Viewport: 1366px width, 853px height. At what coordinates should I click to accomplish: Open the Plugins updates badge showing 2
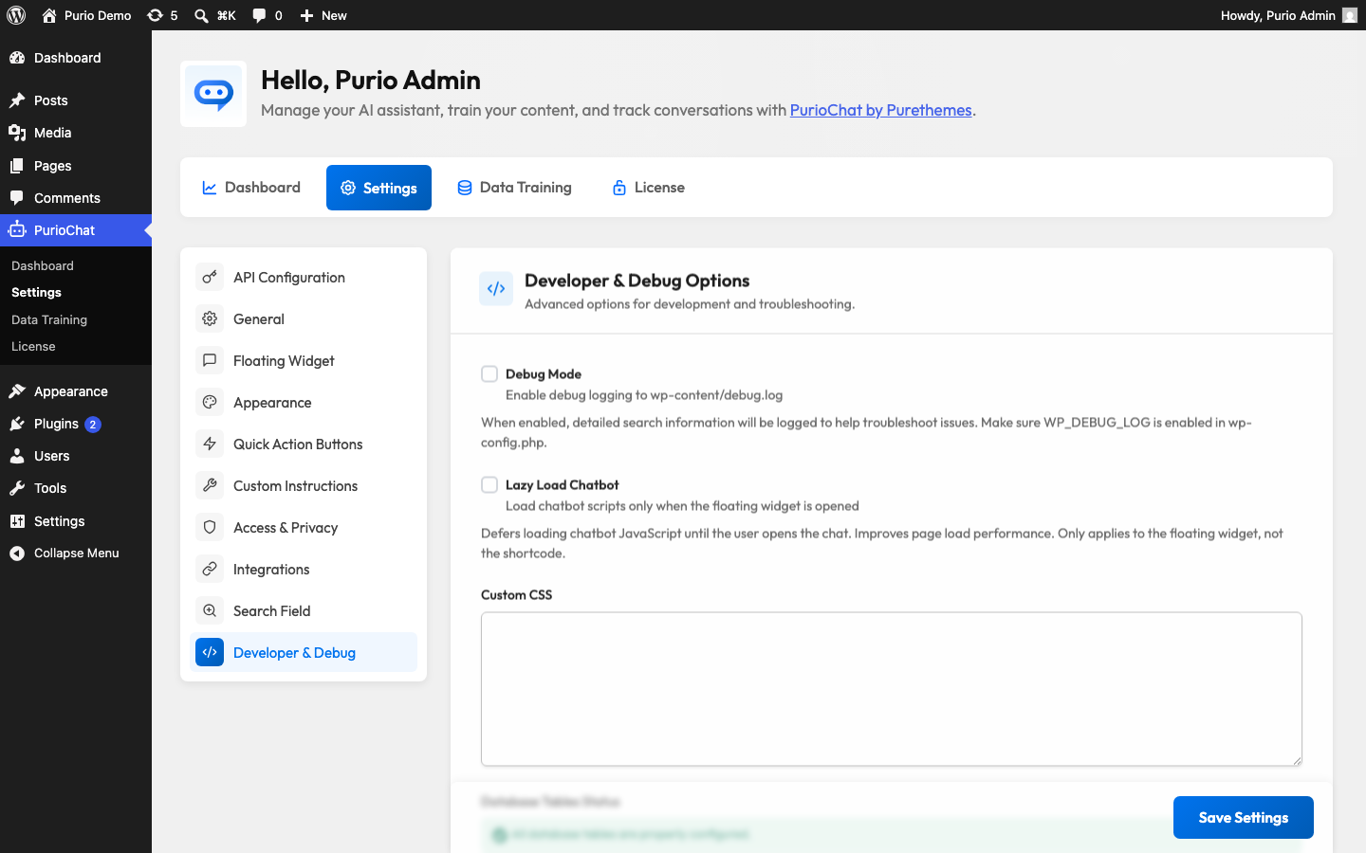[93, 425]
